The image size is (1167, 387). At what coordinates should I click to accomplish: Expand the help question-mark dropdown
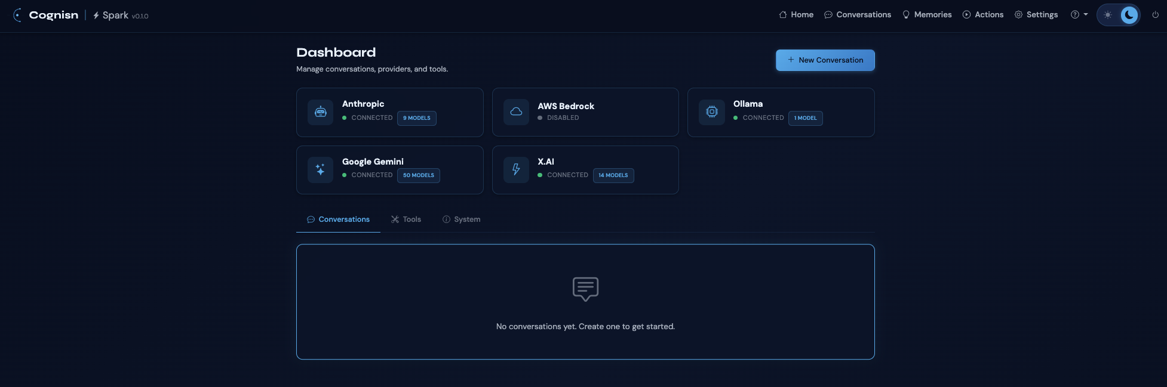(1079, 15)
